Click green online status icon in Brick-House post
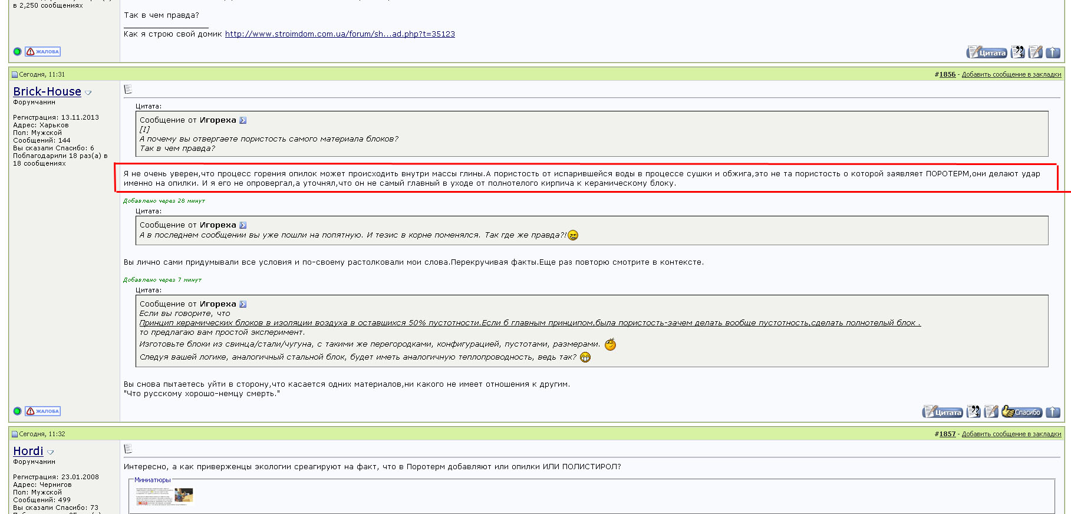1071x514 pixels. 17,411
